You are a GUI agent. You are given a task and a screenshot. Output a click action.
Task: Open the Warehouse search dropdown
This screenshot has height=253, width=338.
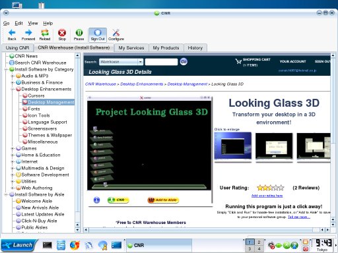[x=140, y=62]
